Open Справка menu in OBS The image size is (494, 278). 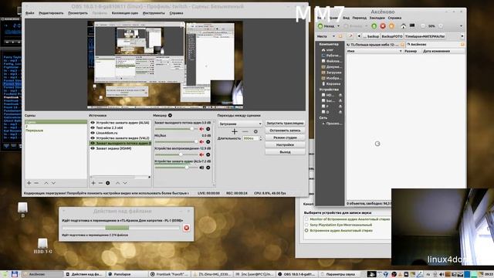[x=176, y=13]
